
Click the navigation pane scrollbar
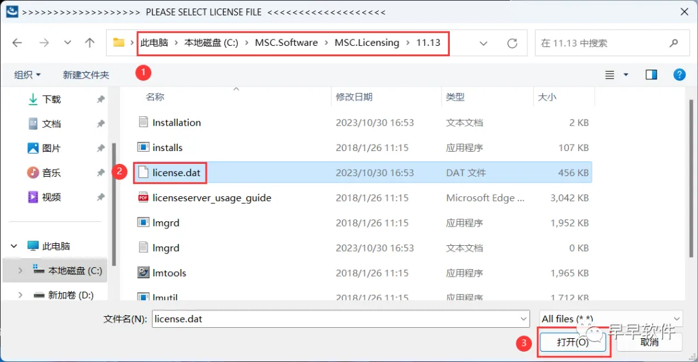pyautogui.click(x=114, y=205)
